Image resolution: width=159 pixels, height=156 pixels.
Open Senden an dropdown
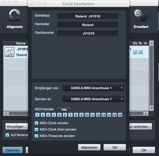93,99
